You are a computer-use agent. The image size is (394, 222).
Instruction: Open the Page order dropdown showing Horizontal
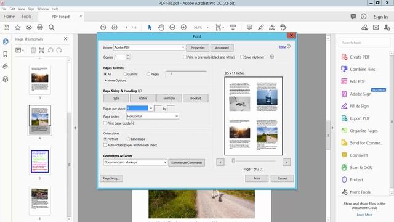152,116
